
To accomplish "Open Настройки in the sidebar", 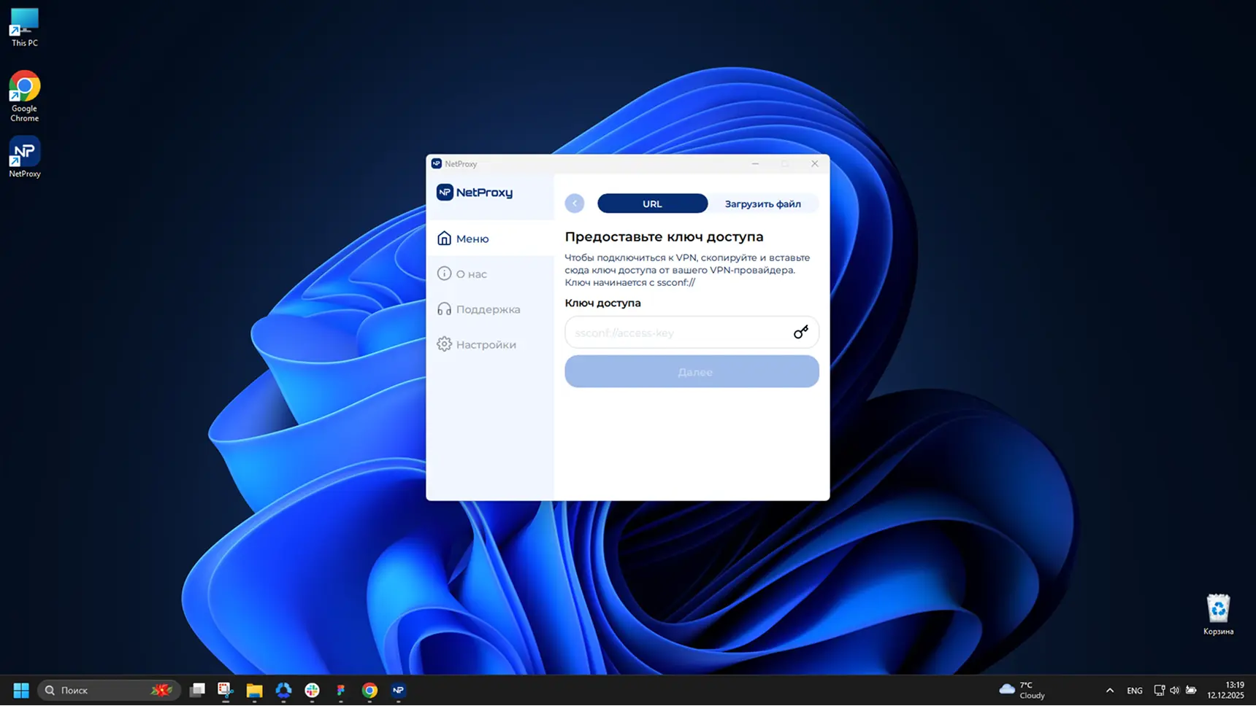I will [x=486, y=344].
